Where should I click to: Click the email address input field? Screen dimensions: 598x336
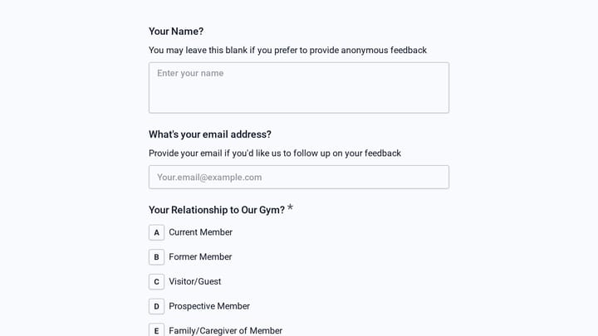pos(299,178)
